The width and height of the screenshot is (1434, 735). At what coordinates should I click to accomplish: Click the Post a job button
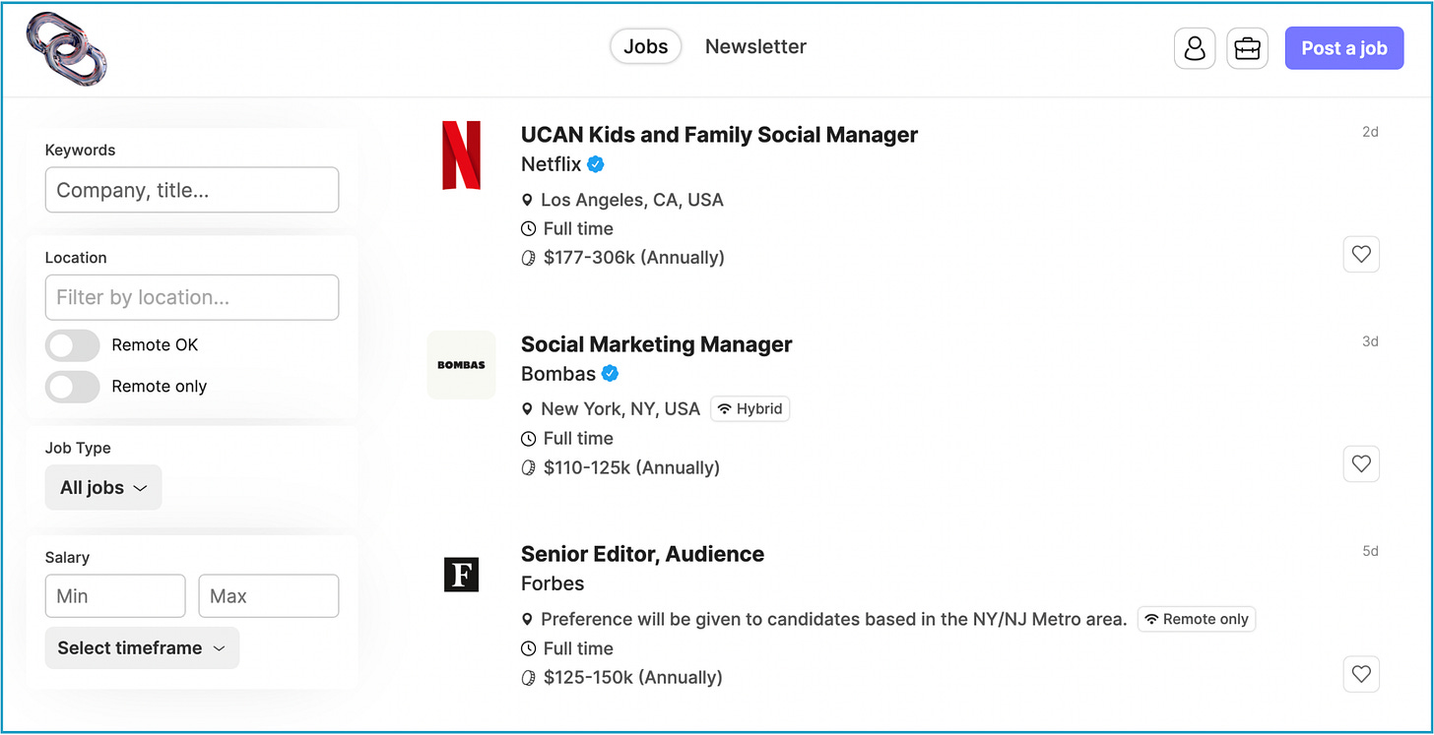click(x=1344, y=48)
